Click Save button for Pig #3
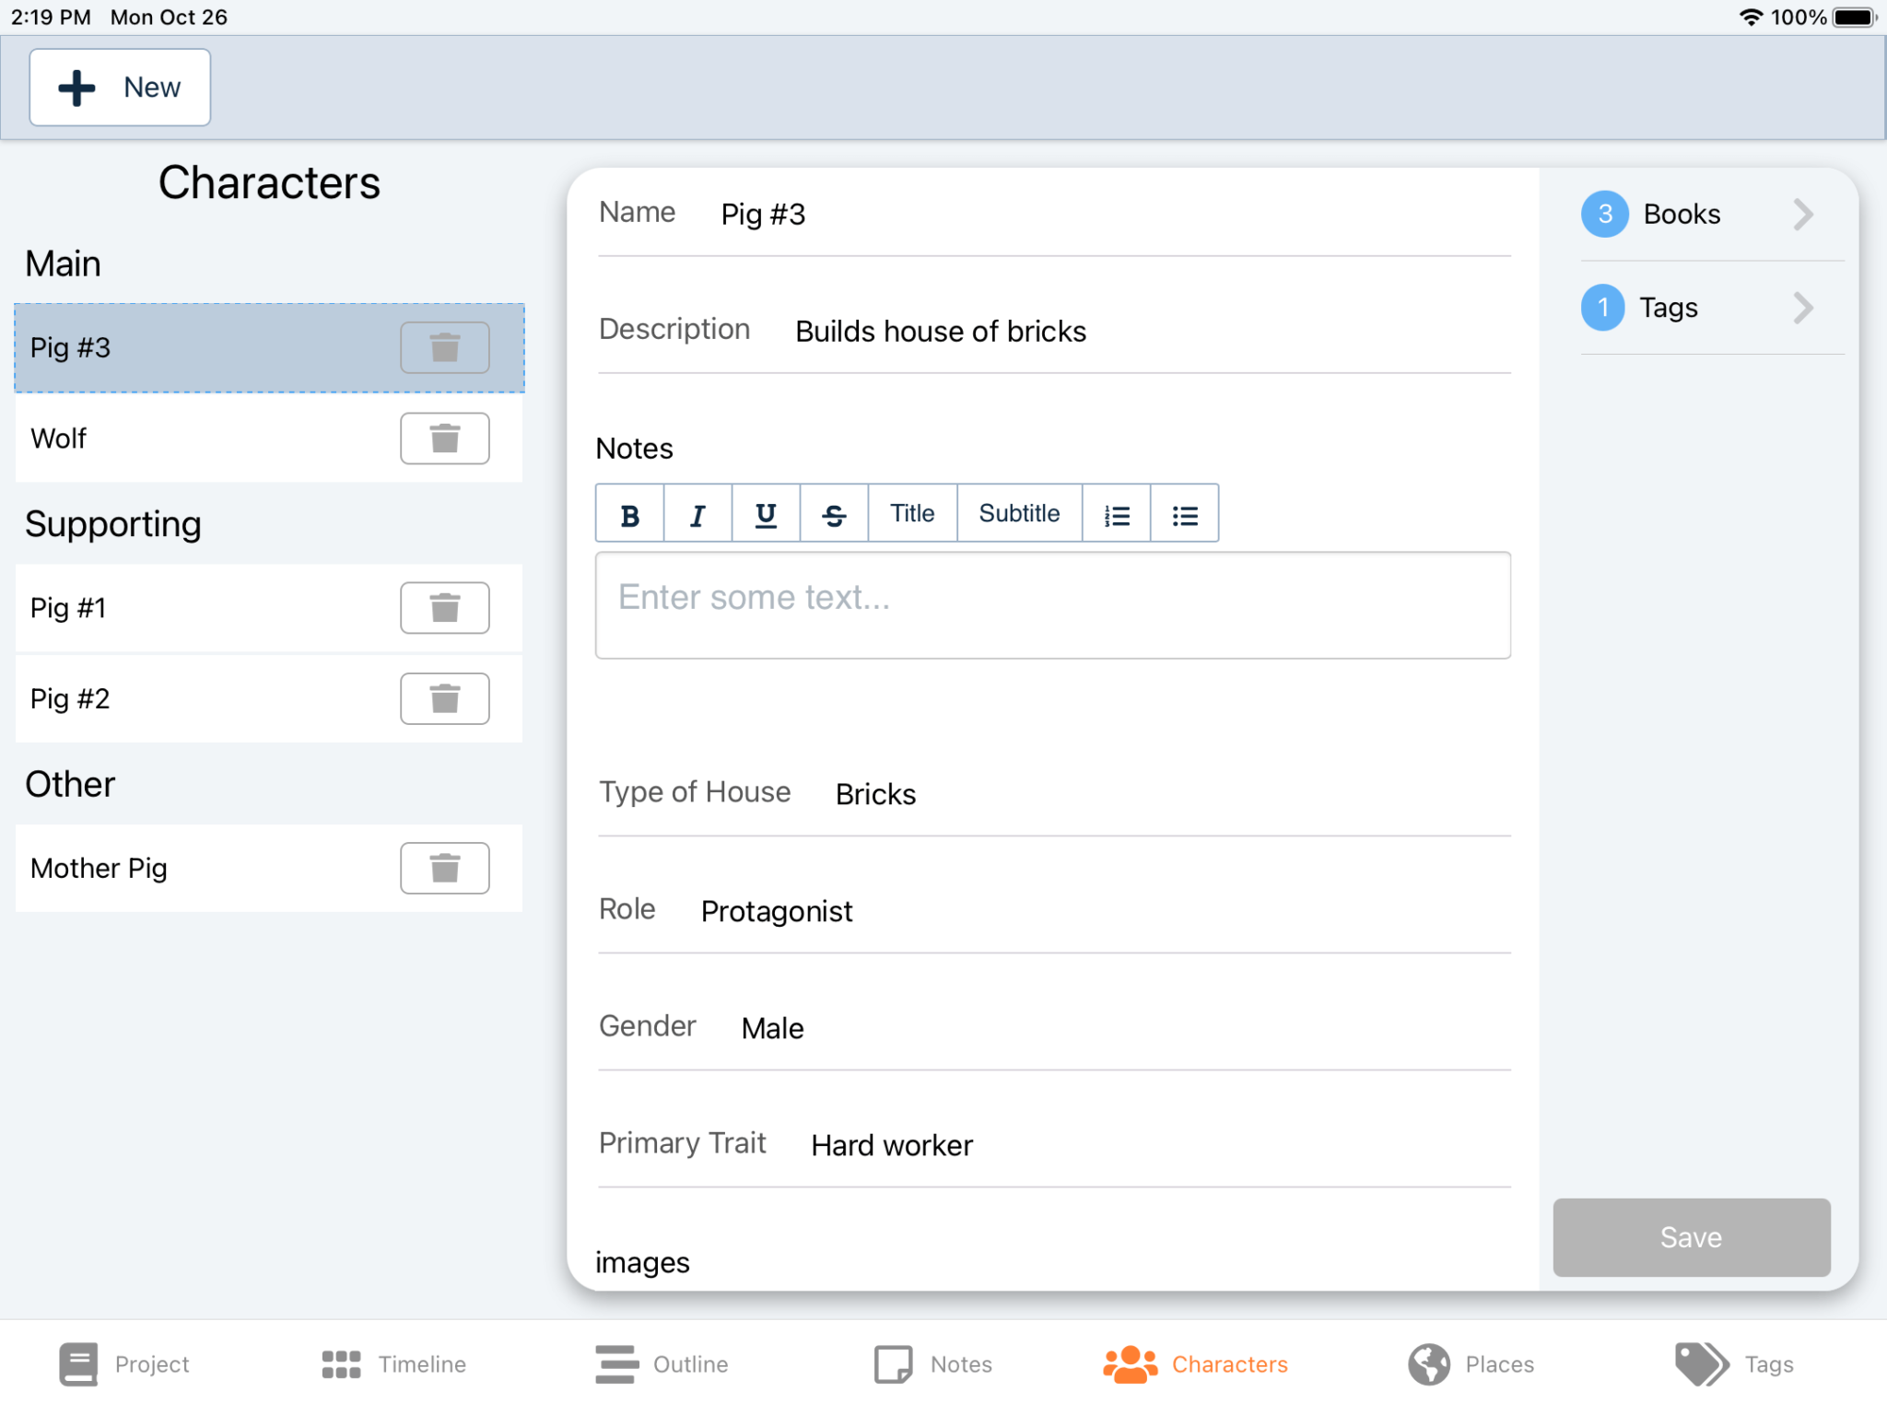The width and height of the screenshot is (1887, 1415). point(1691,1236)
